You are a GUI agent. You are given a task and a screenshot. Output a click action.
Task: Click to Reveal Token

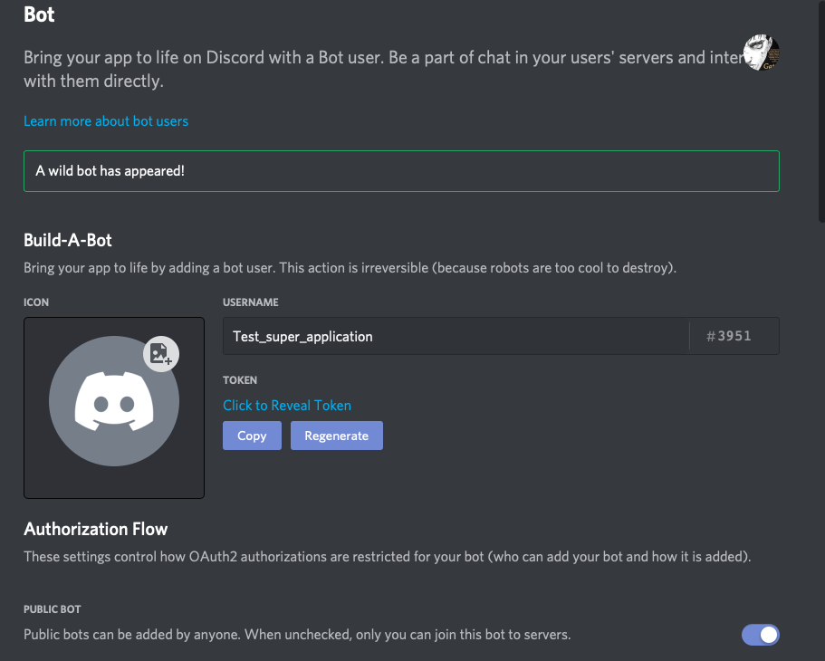287,406
